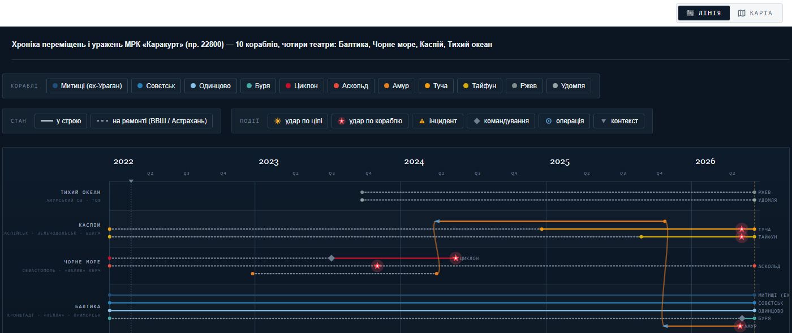Click Тайфун in-service start dot in 2025
This screenshot has width=792, height=333.
[x=641, y=237]
